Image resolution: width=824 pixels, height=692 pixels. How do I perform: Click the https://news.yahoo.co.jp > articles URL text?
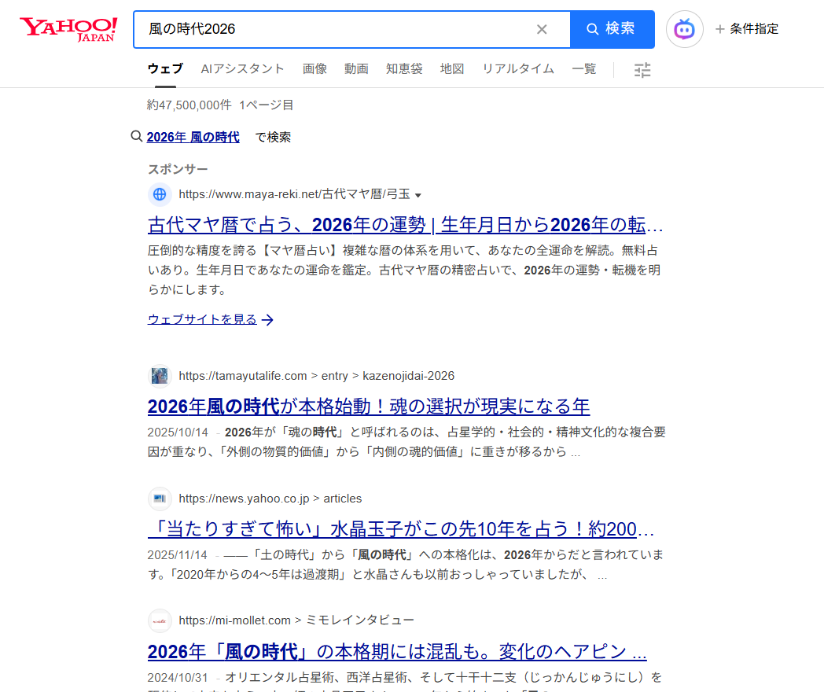click(270, 499)
